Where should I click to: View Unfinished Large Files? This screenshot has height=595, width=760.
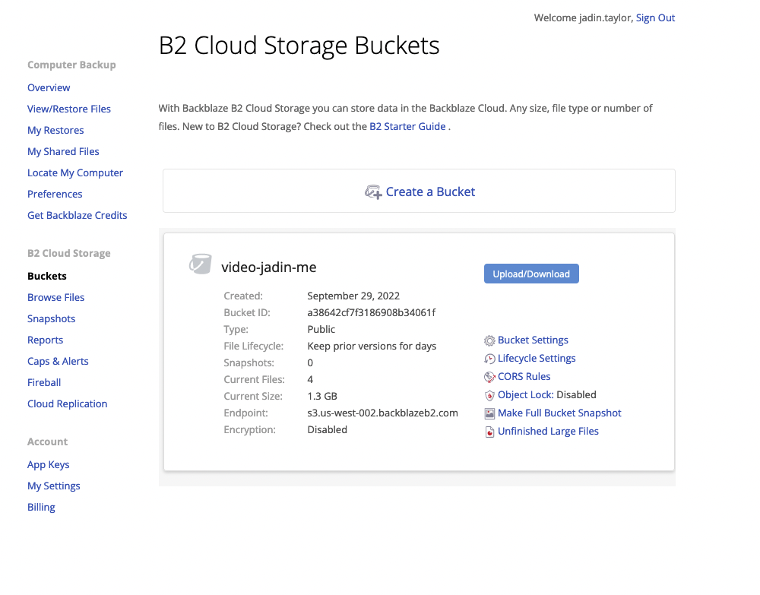click(x=548, y=431)
